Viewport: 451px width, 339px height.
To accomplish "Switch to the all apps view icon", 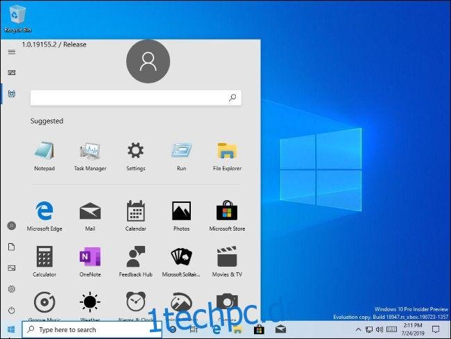I will [12, 94].
